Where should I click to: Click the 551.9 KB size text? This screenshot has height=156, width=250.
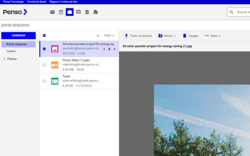[69, 54]
